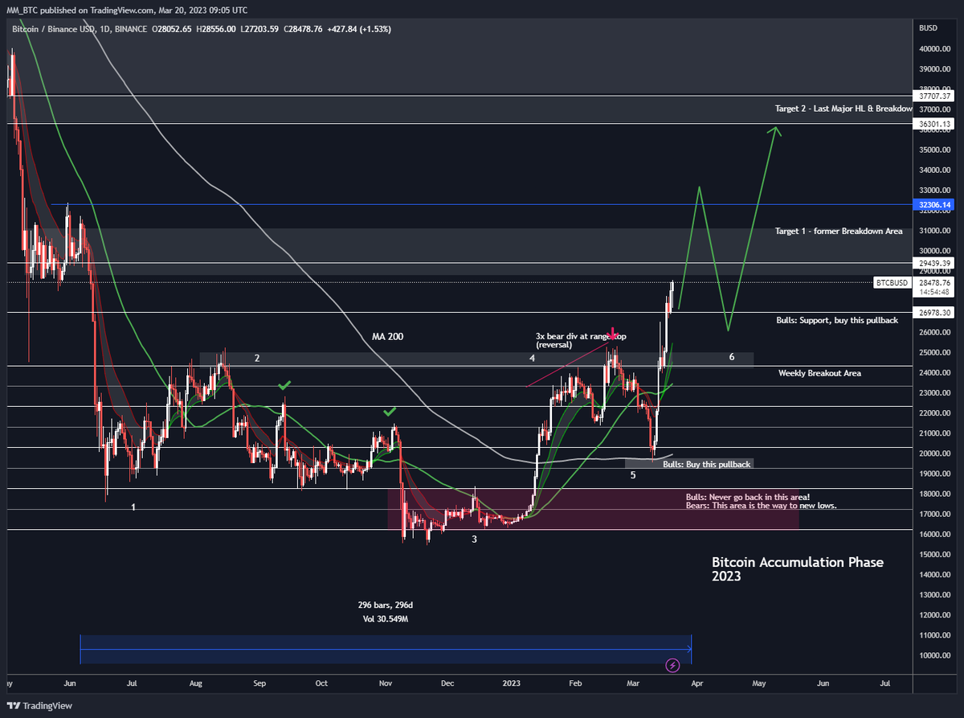Click the blue date range measurement bar
Image resolution: width=964 pixels, height=718 pixels.
coord(386,649)
